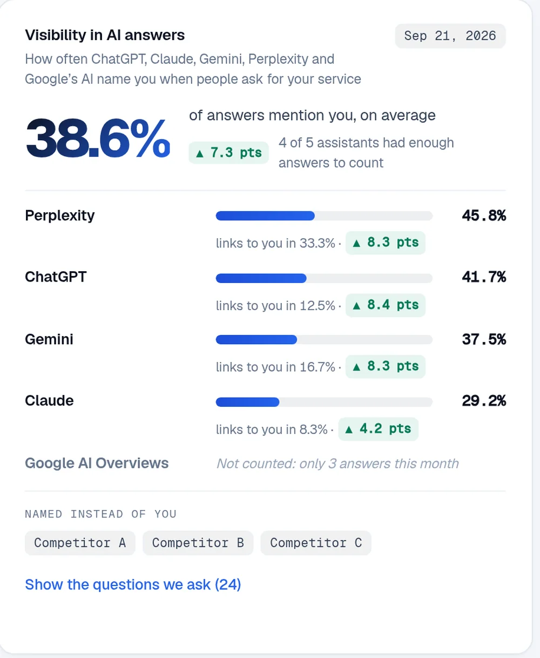Image resolution: width=540 pixels, height=658 pixels.
Task: Click the Perplexity visibility progress bar
Action: coord(324,216)
